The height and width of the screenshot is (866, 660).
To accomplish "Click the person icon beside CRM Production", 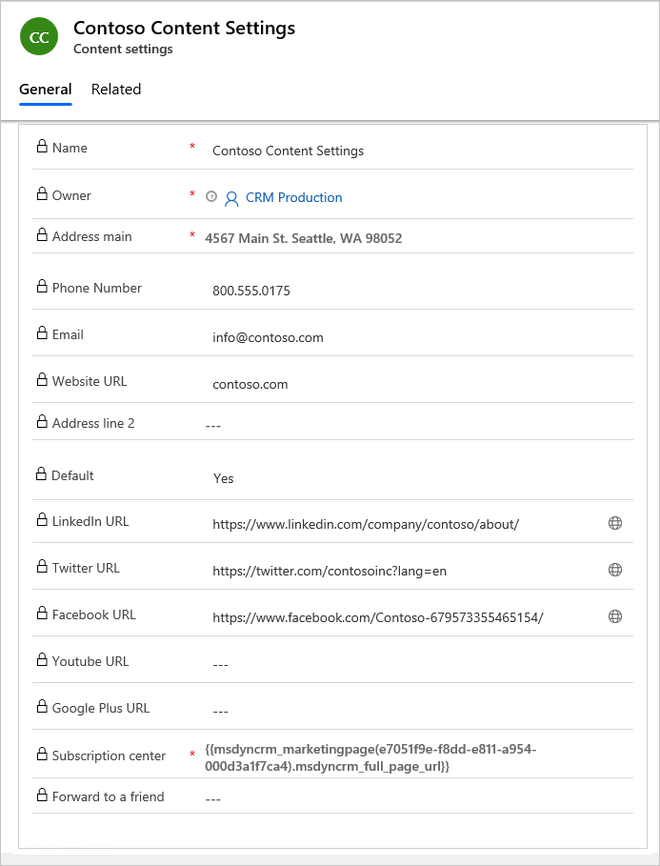I will point(231,198).
